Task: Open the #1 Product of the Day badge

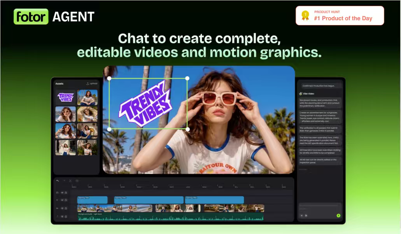Action: point(340,16)
